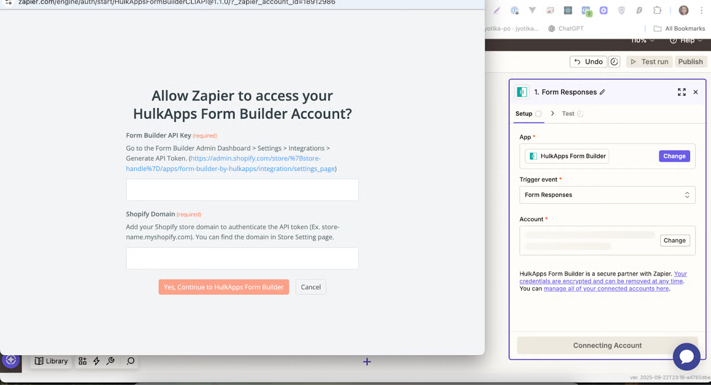
Task: Switch to the Test tab
Action: click(572, 114)
